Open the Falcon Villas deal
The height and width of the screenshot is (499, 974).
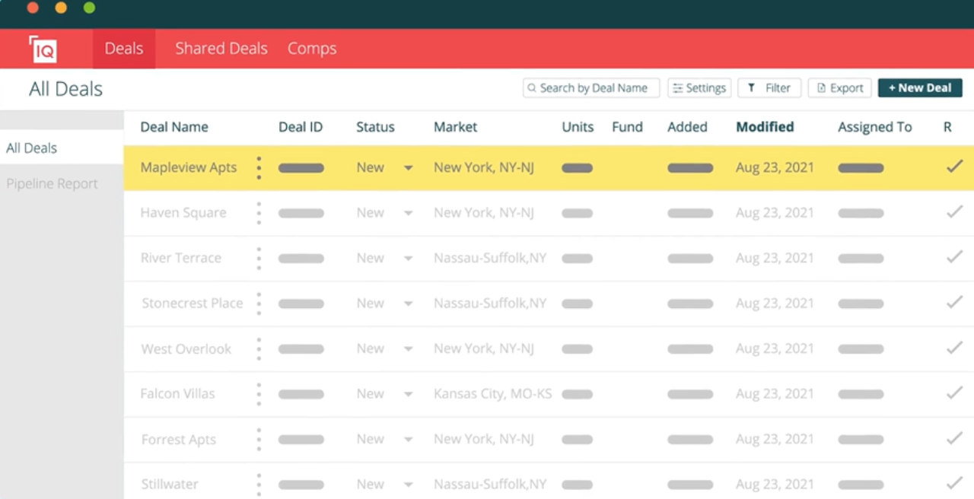click(x=178, y=394)
